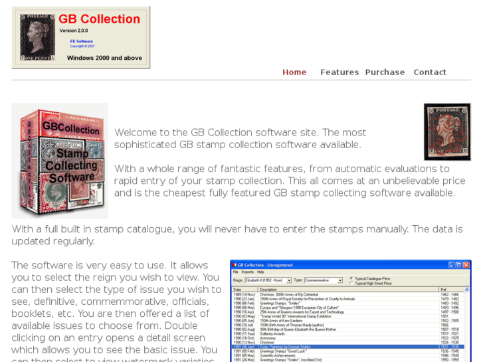Select the 'Scientific Achievements' row
The width and height of the screenshot is (483, 362).
[348, 355]
